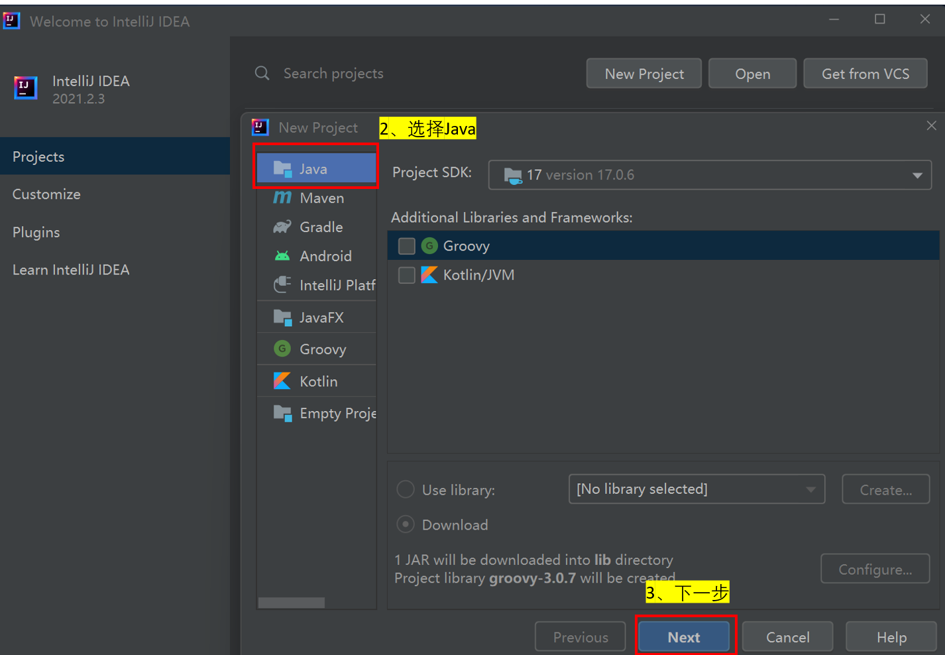The image size is (945, 655).
Task: Select Java project type
Action: pyautogui.click(x=317, y=169)
